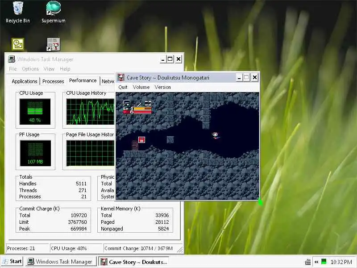
Task: Click the taskbar clock showing 10:32 PM
Action: 341,262
